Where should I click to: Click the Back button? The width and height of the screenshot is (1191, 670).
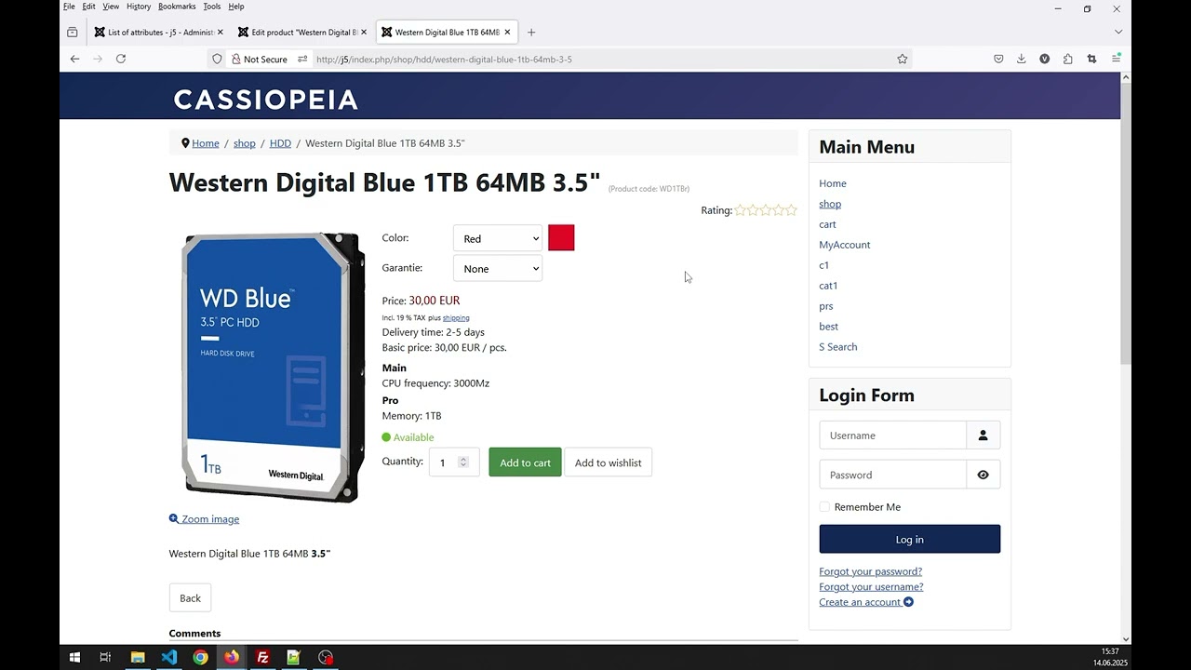click(x=190, y=597)
